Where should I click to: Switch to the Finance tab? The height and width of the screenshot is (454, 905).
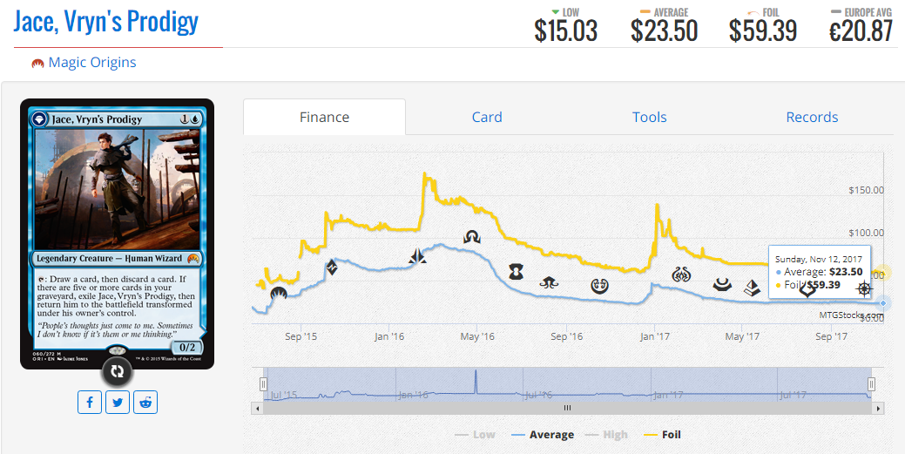coord(324,118)
